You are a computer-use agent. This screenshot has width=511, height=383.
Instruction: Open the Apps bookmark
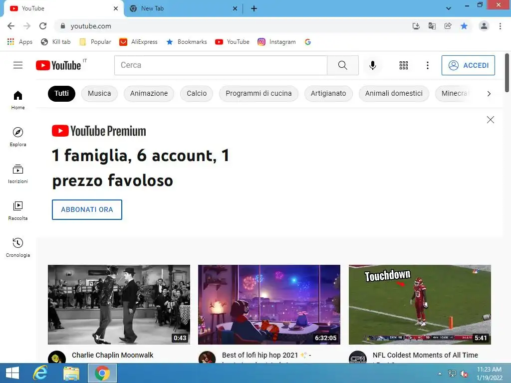pyautogui.click(x=19, y=42)
